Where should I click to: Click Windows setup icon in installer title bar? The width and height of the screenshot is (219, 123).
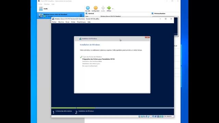[80, 39]
